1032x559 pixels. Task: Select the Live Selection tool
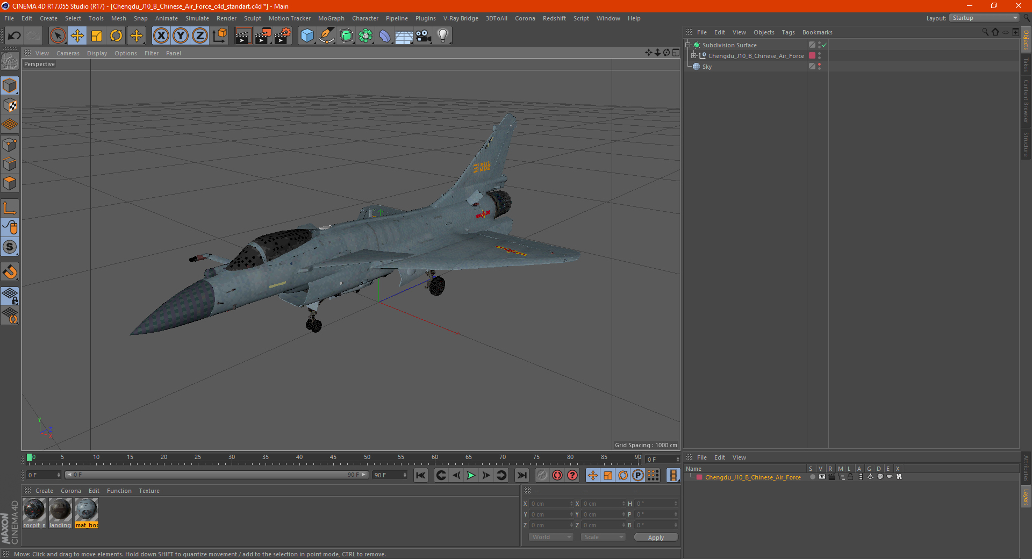coord(58,36)
